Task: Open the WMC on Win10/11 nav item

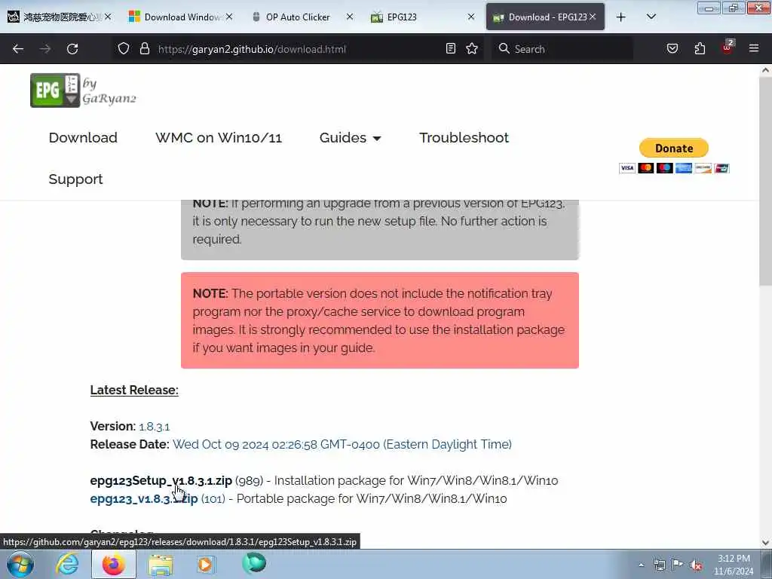Action: 219,137
